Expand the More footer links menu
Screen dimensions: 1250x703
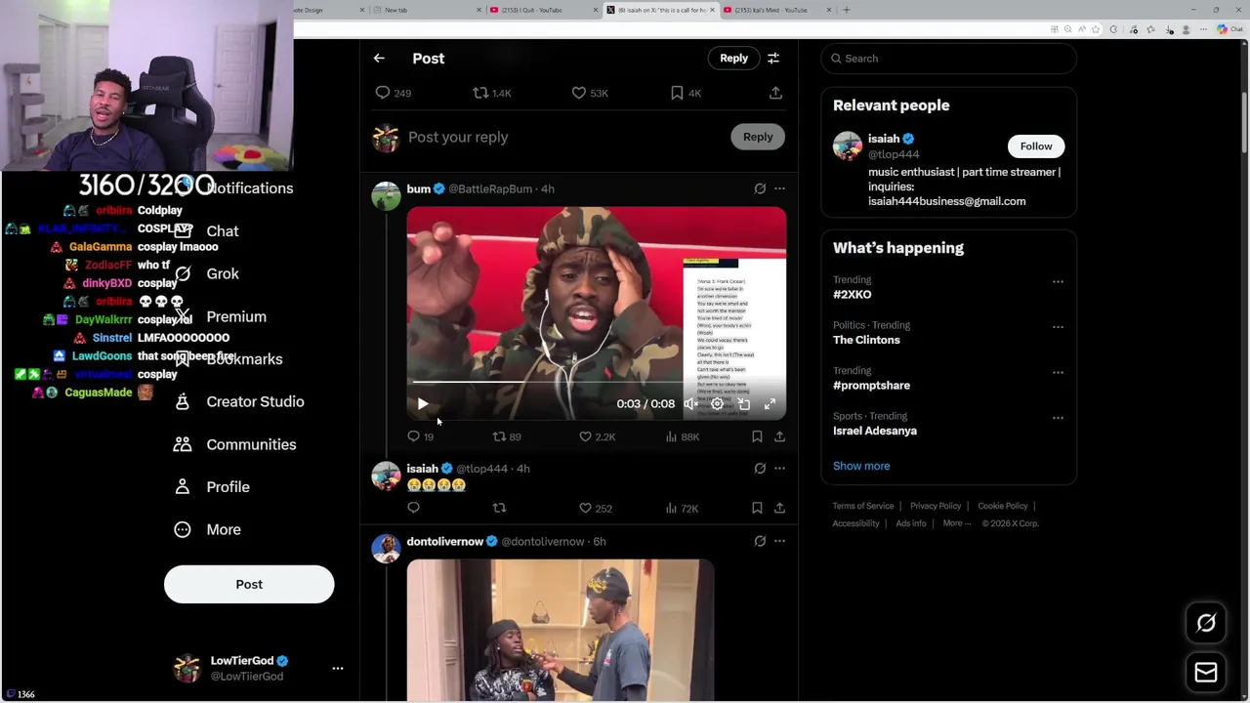(x=957, y=523)
